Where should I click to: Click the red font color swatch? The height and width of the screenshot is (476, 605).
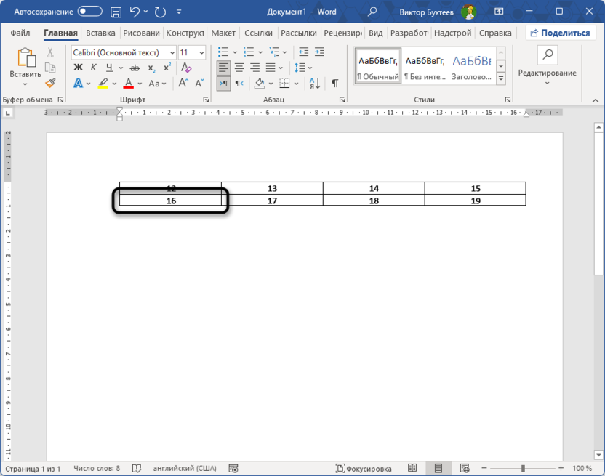(129, 84)
